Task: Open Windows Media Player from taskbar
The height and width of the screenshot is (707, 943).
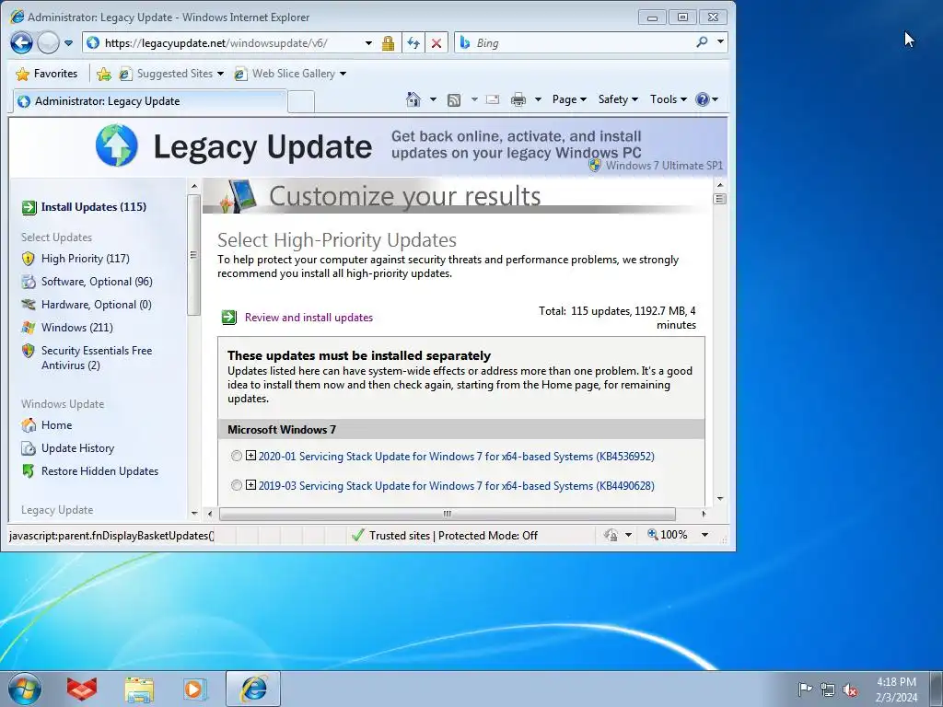Action: [x=195, y=689]
